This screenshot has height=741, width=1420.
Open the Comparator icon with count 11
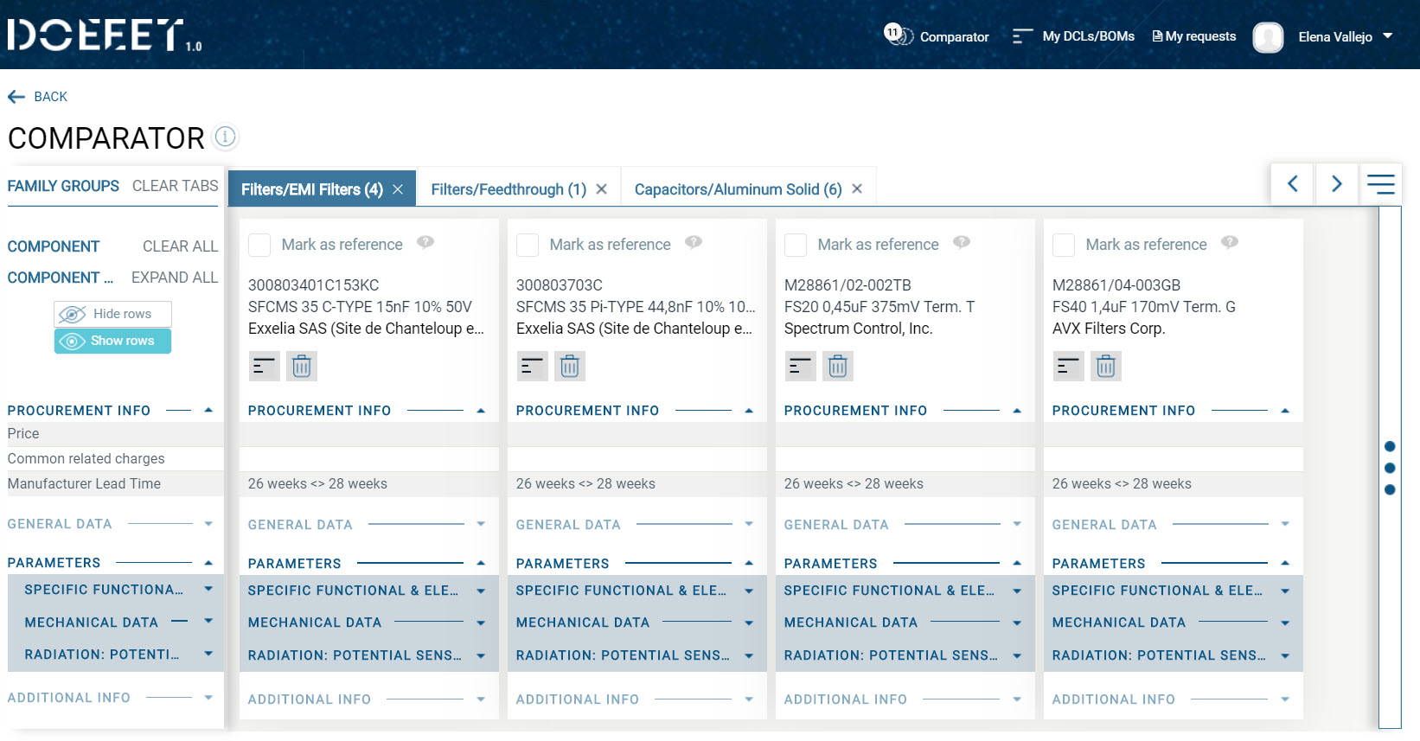[x=899, y=35]
